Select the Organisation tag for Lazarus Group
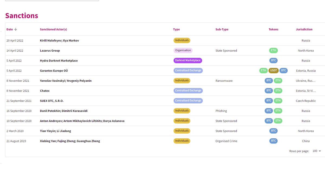Screen dimensions: 325x176 tap(183, 50)
